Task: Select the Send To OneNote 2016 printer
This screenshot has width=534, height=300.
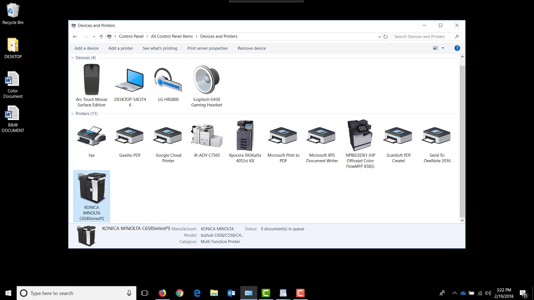Action: coord(437,144)
